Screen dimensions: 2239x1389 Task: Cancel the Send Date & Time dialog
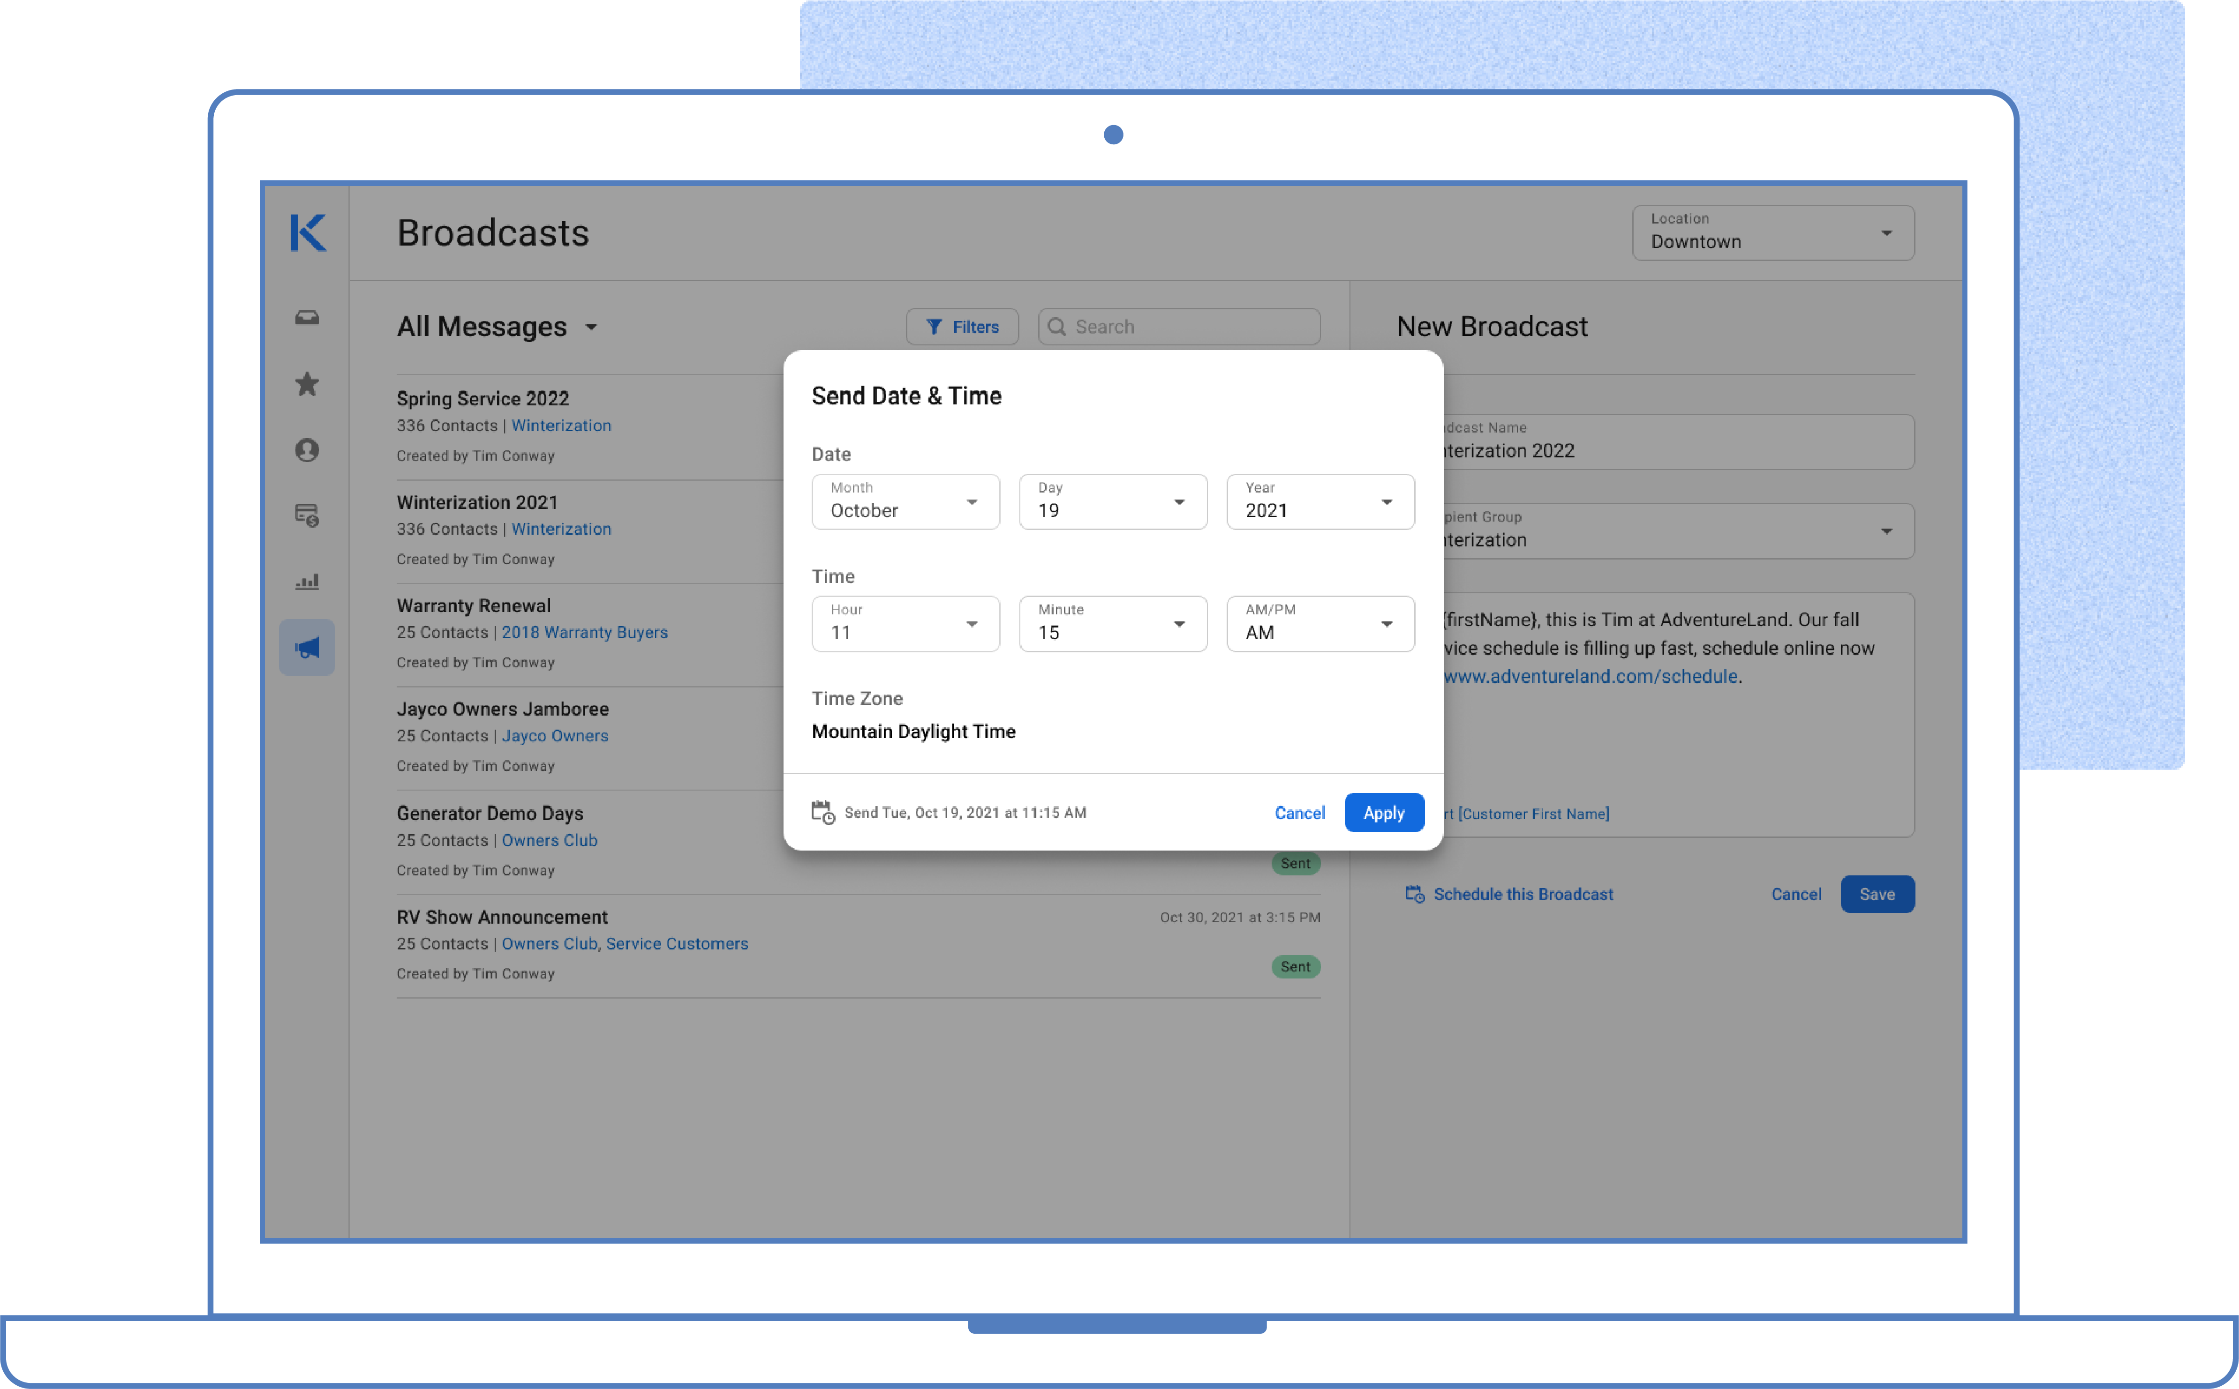(x=1299, y=812)
